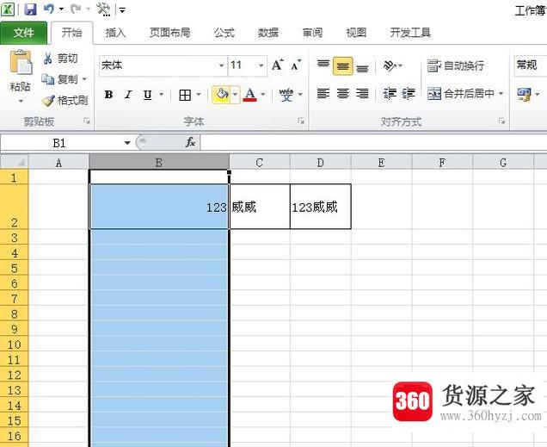Apply borders with the grid icon
This screenshot has width=547, height=447.
coord(185,95)
